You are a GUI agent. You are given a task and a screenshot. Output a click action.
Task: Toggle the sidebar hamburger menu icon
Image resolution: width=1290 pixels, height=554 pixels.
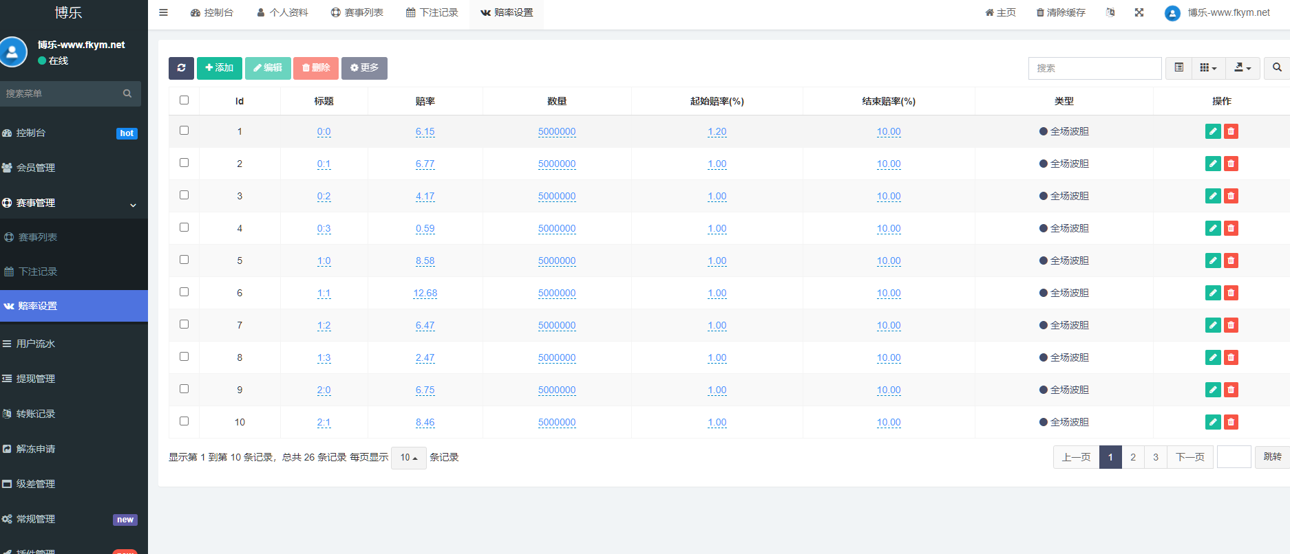pyautogui.click(x=163, y=12)
